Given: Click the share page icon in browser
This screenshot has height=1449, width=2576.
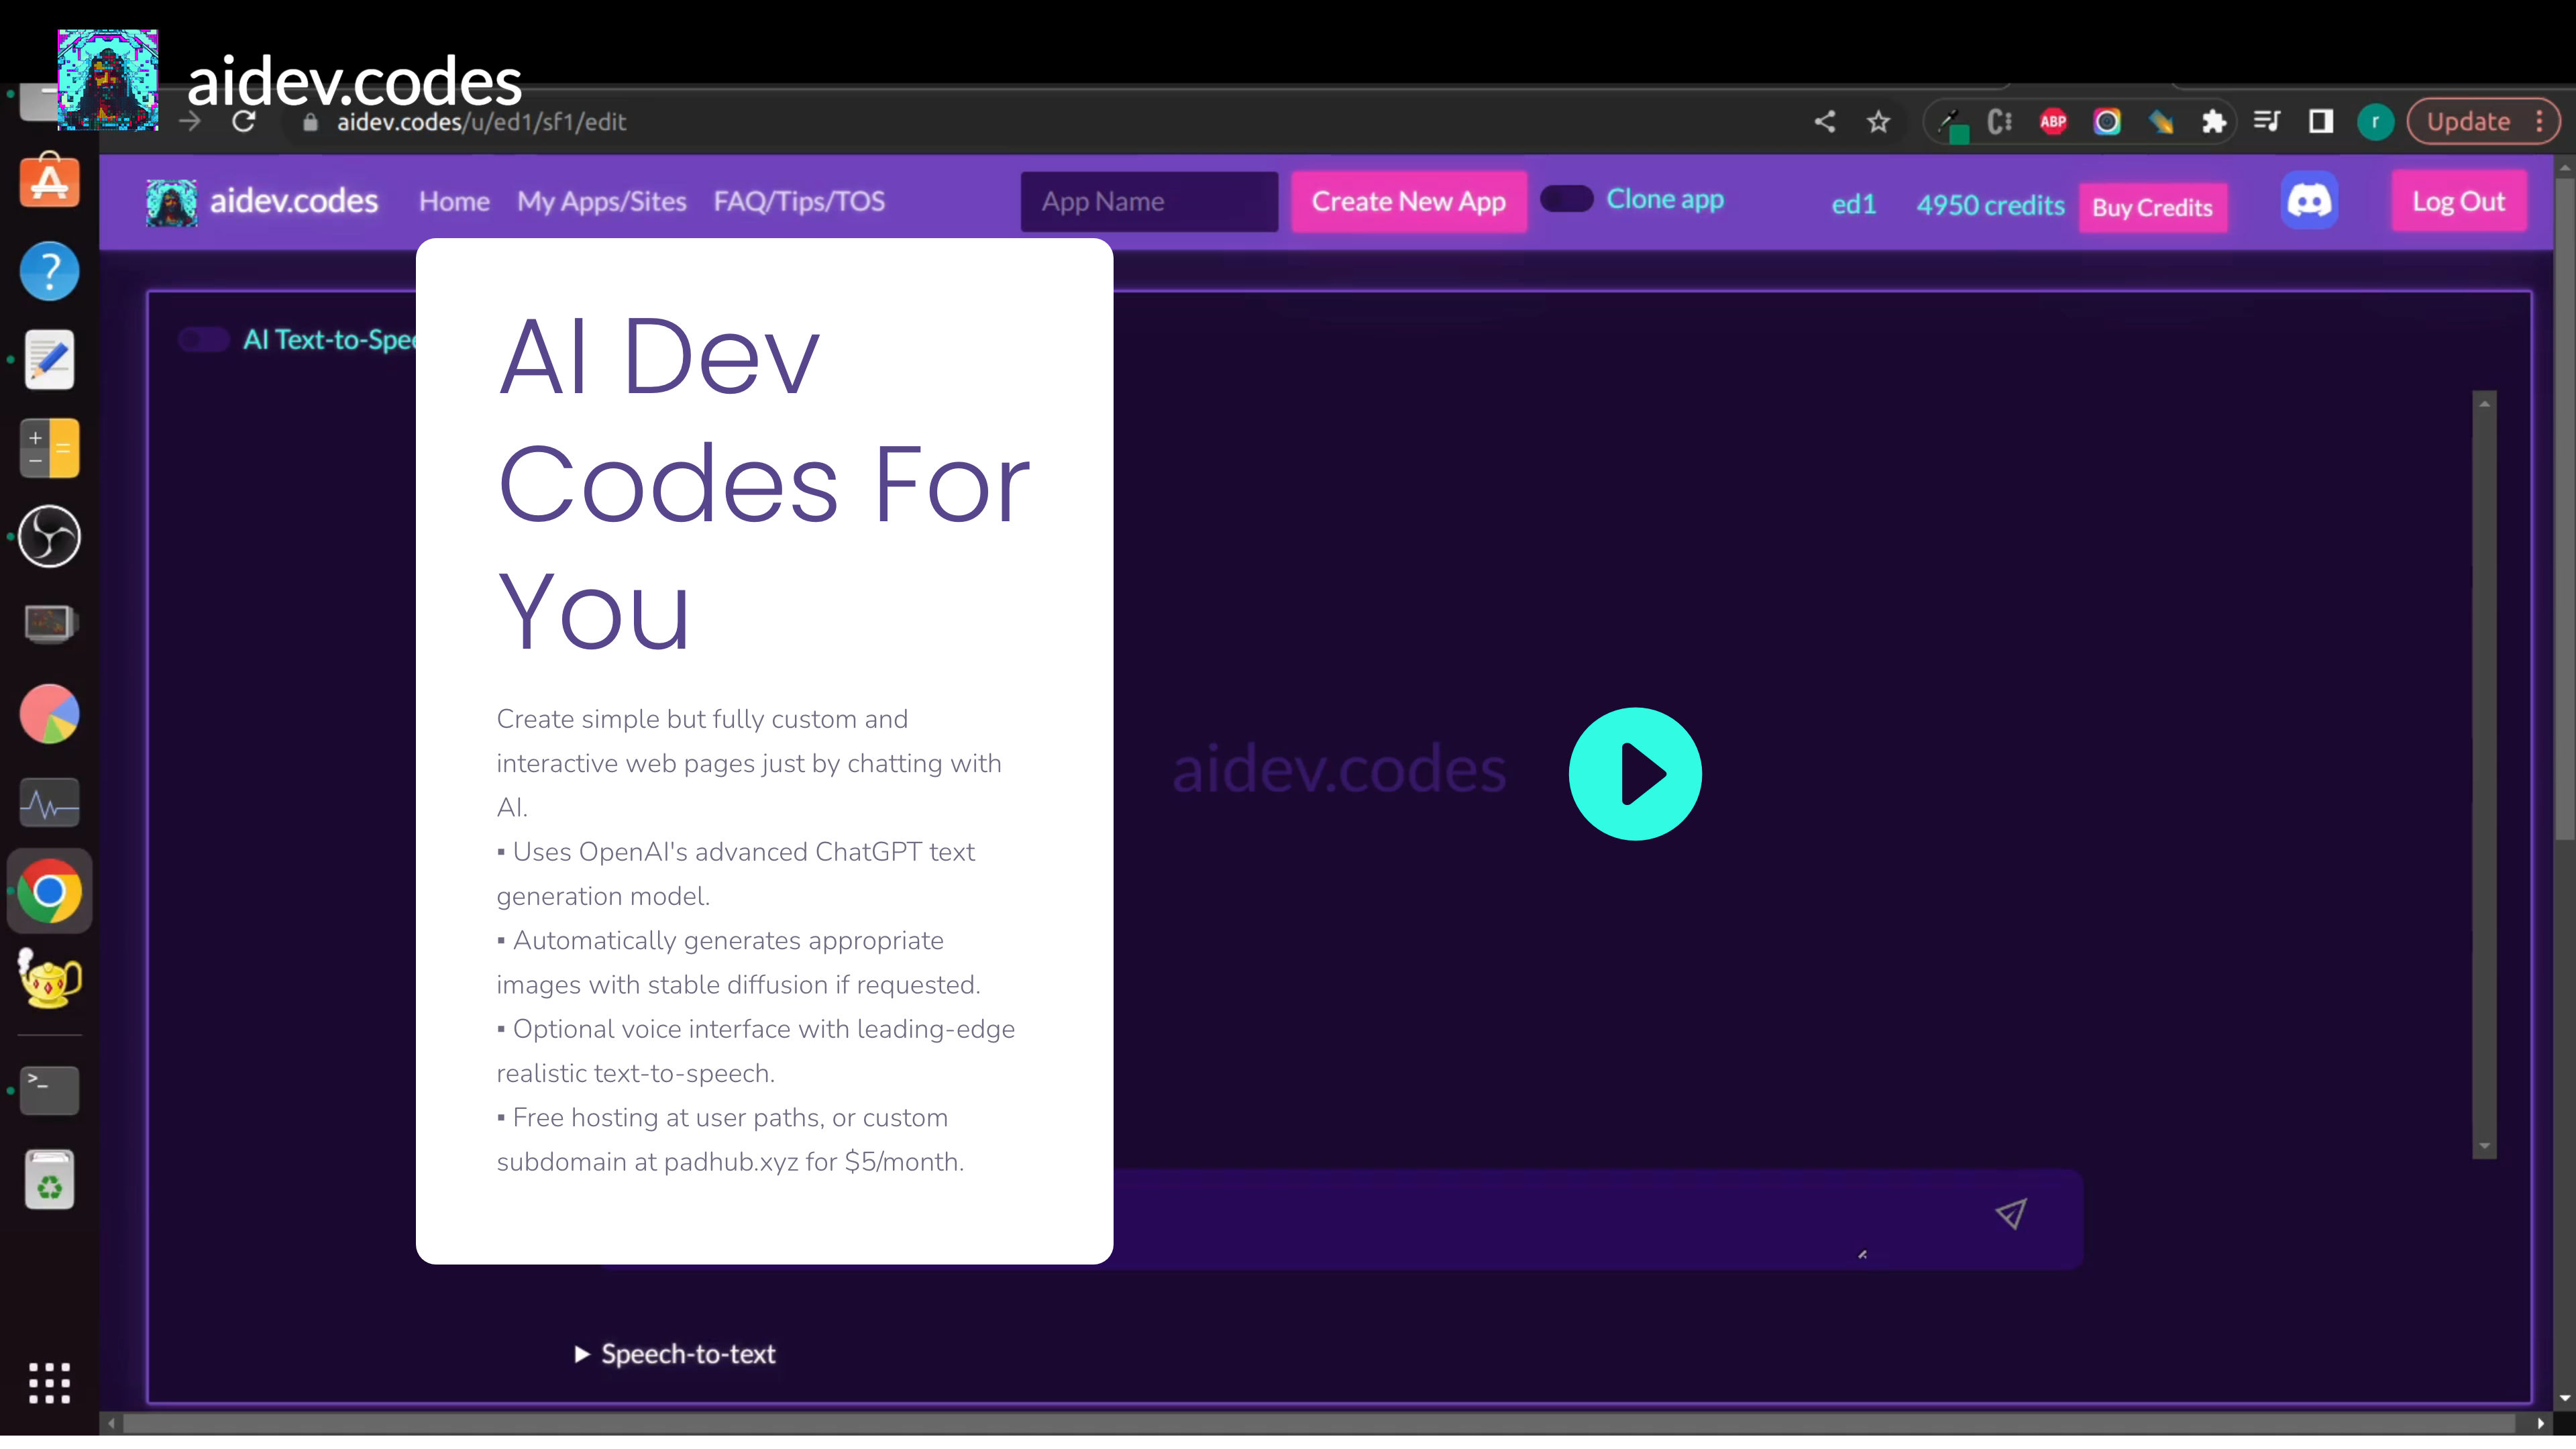Looking at the screenshot, I should coord(1824,120).
